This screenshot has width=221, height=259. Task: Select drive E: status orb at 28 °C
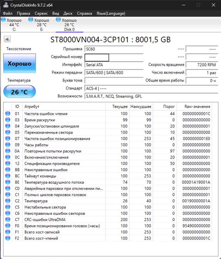(x=31, y=20)
